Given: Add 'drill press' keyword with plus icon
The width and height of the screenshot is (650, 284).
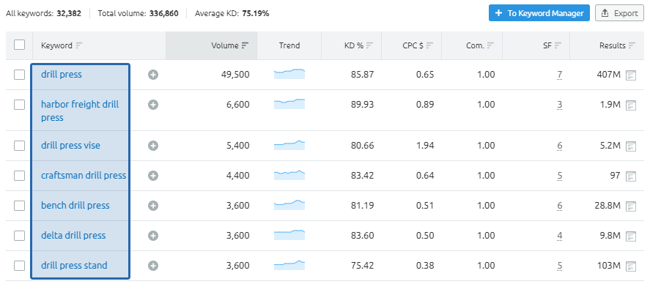Looking at the screenshot, I should 153,75.
